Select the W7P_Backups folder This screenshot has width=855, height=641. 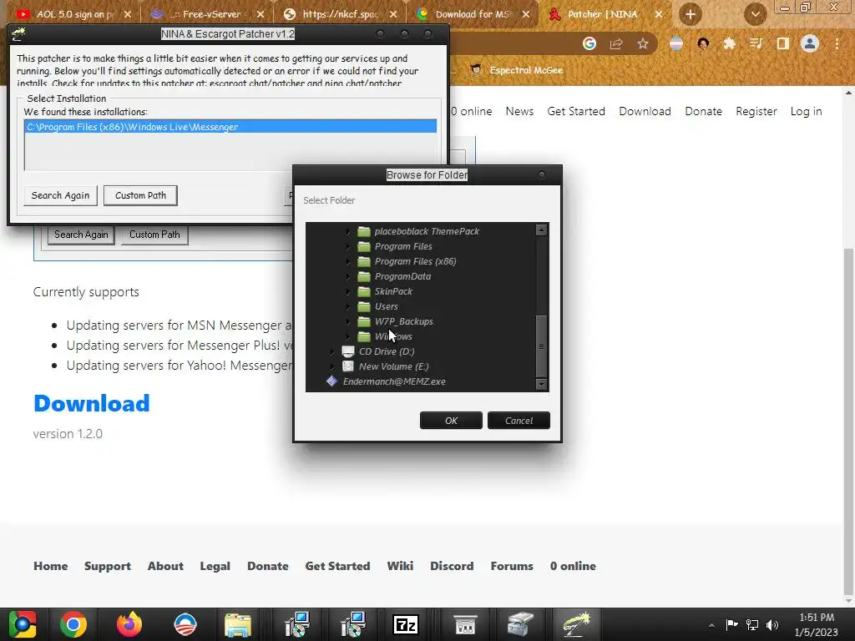(403, 321)
